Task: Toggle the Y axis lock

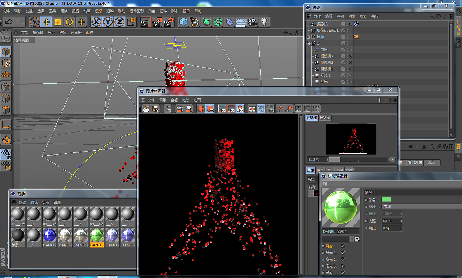Action: [108, 22]
